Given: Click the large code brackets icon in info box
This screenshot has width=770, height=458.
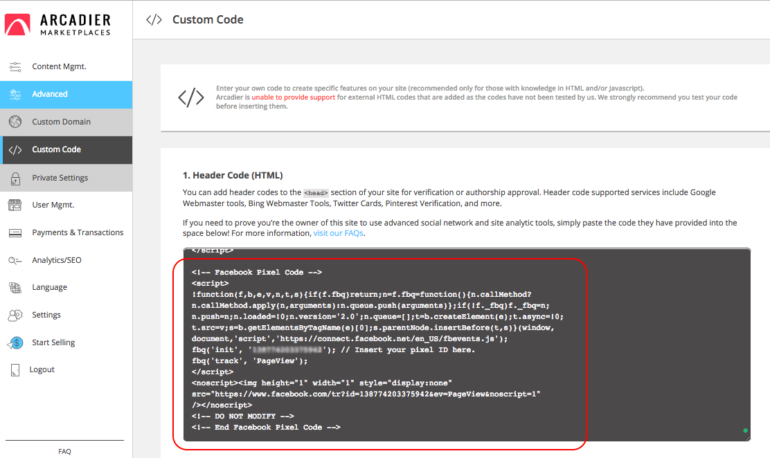Looking at the screenshot, I should pyautogui.click(x=191, y=97).
